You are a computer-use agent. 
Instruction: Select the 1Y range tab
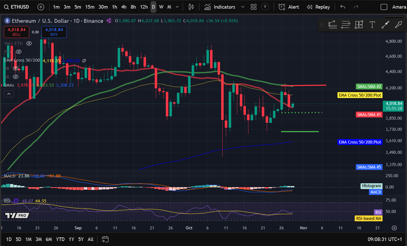click(71, 239)
